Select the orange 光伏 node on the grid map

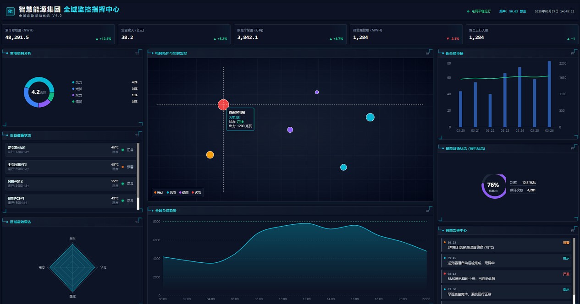pos(210,155)
